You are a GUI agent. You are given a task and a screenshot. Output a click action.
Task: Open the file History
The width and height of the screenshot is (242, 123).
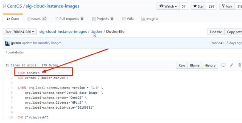coord(210,65)
